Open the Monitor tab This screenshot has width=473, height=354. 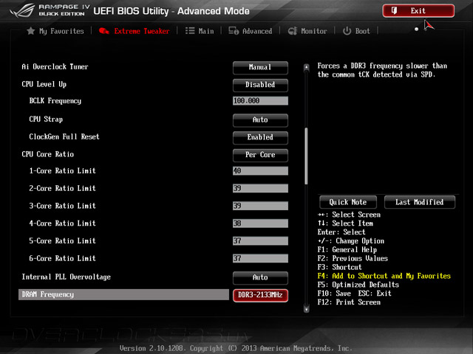307,31
